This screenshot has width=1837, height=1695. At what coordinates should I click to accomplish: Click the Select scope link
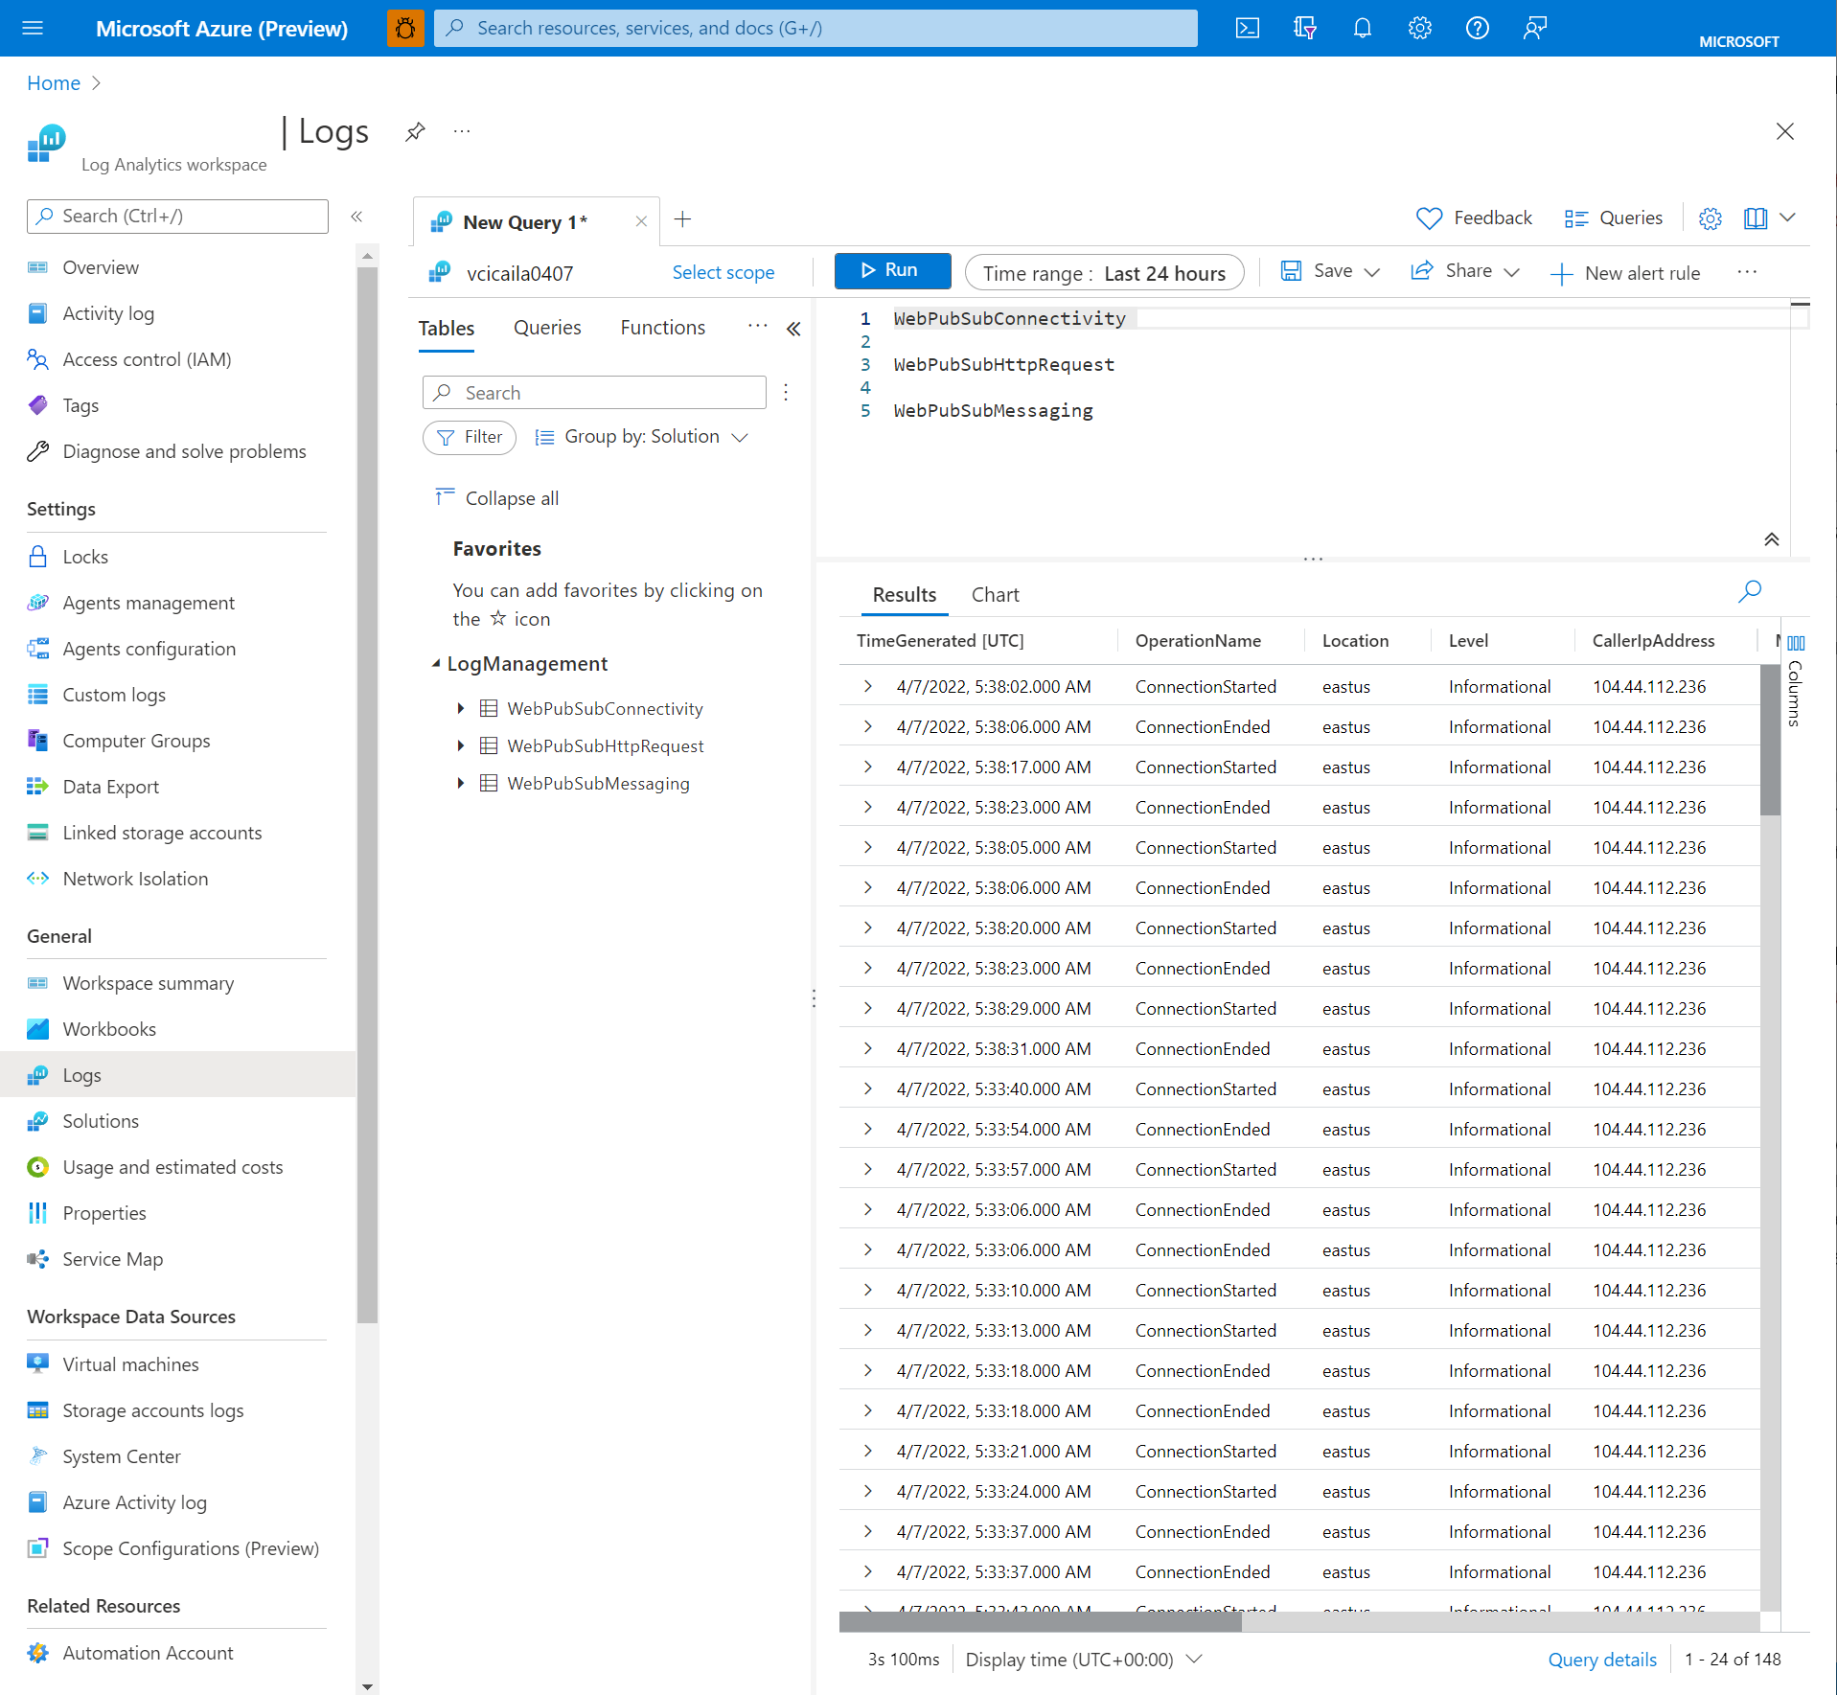(723, 273)
